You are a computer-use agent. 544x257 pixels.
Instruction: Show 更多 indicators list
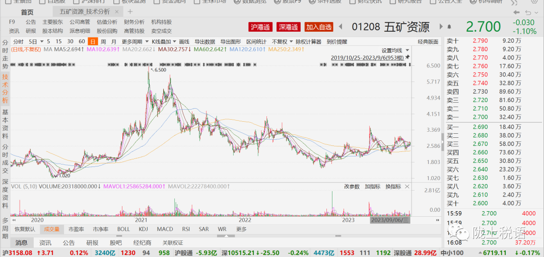coord(241,229)
